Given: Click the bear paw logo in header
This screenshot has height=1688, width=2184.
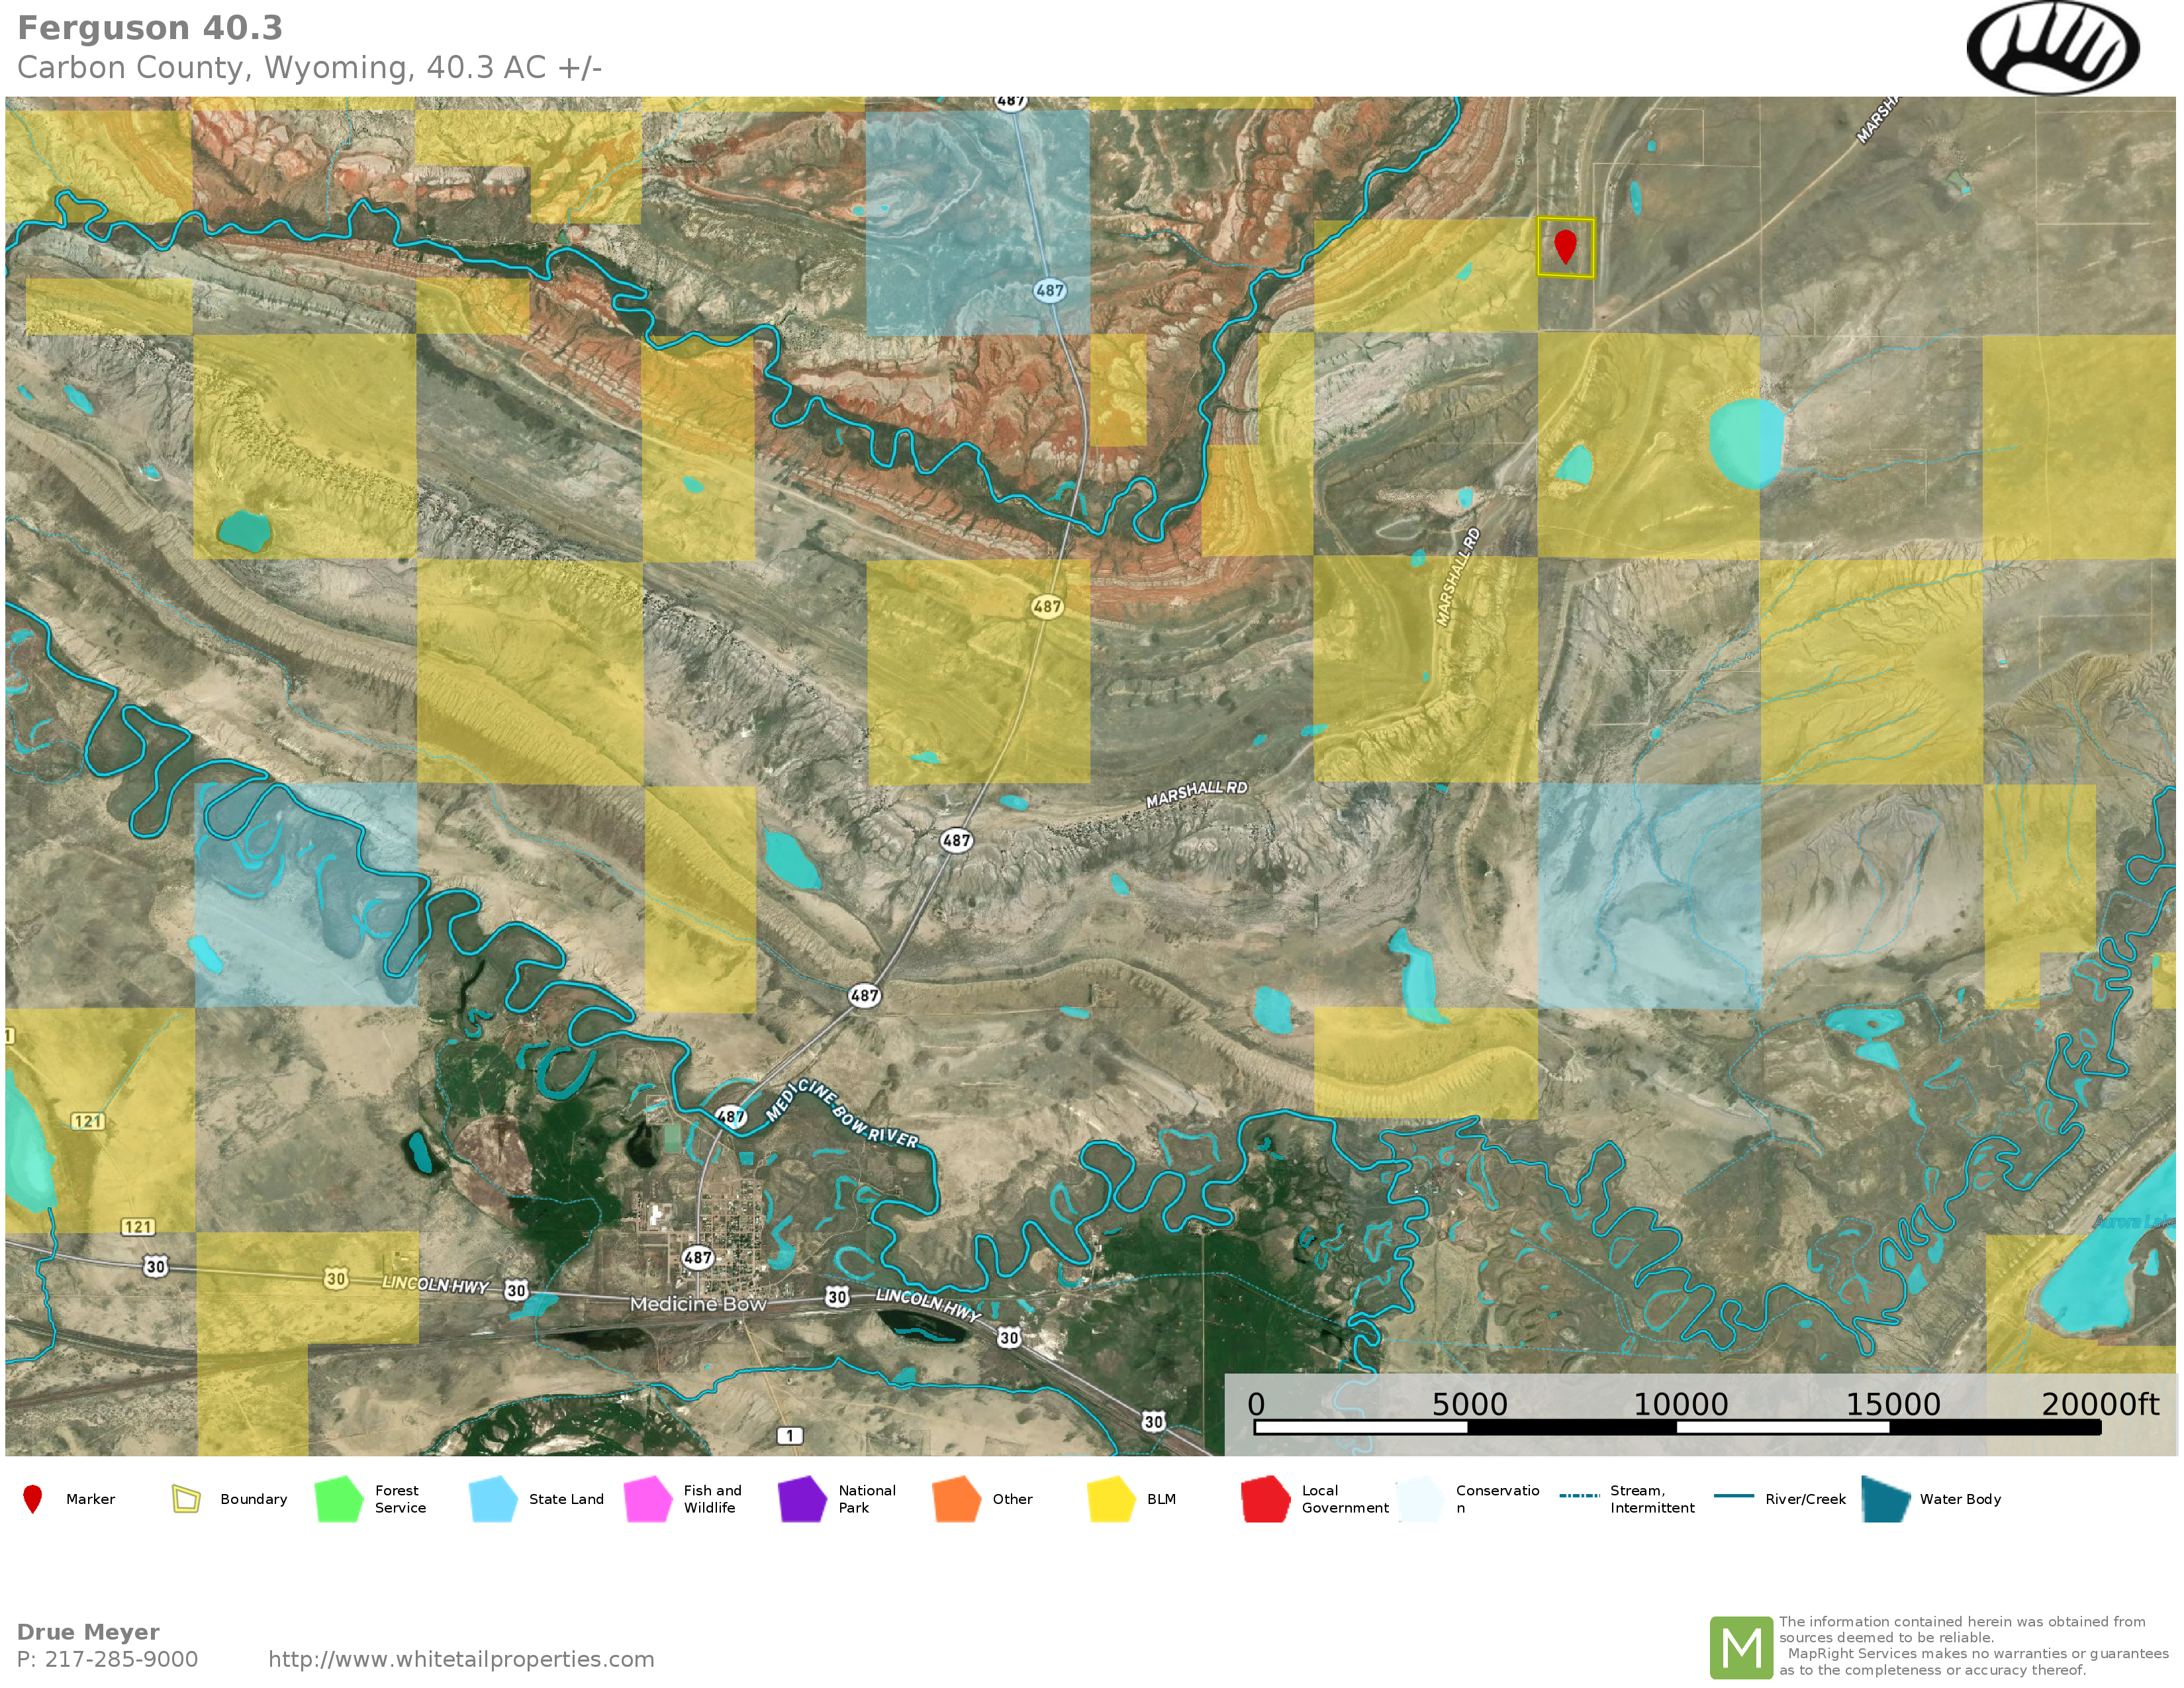Looking at the screenshot, I should pos(2052,48).
